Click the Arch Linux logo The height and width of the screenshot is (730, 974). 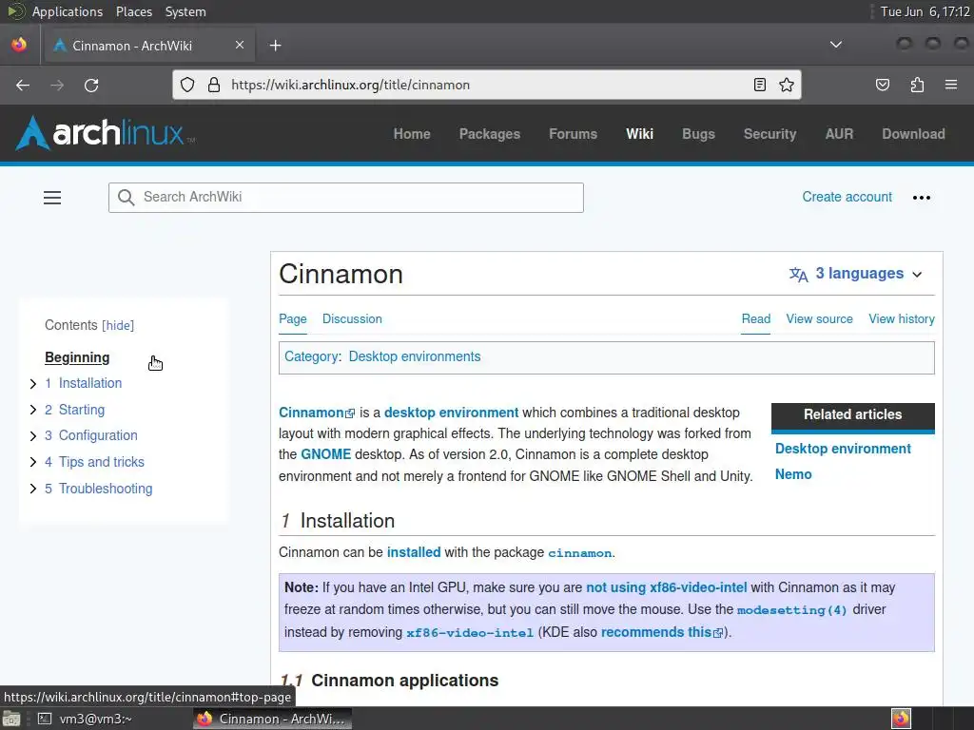(x=105, y=133)
